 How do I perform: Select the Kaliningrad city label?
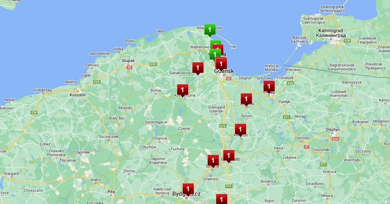[x=330, y=30]
